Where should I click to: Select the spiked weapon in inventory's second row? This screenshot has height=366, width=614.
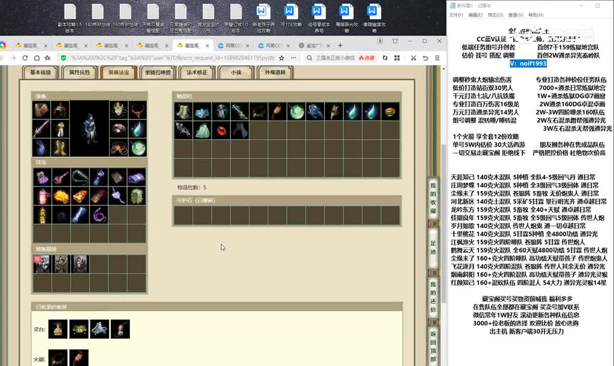(183, 130)
